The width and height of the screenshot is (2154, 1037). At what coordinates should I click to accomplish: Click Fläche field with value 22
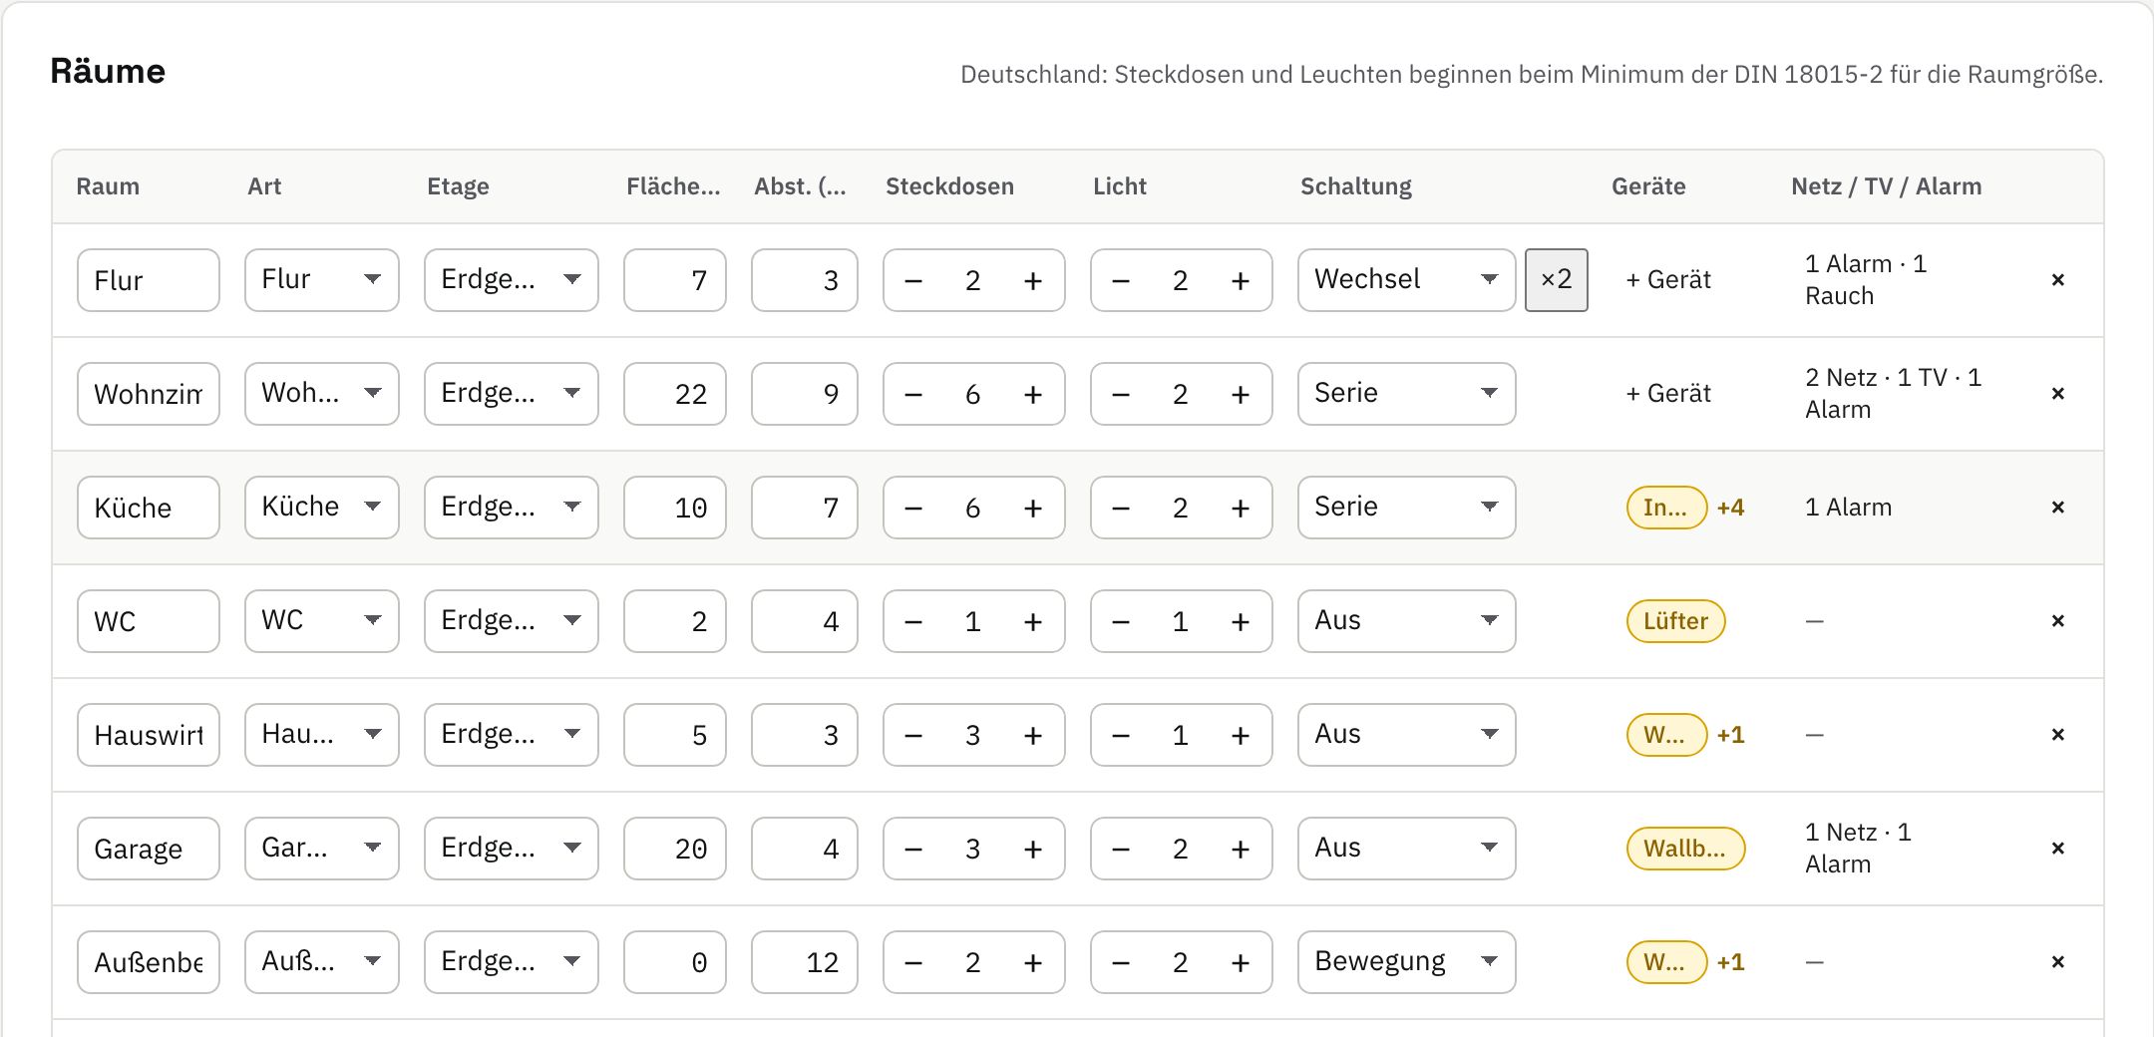point(675,394)
